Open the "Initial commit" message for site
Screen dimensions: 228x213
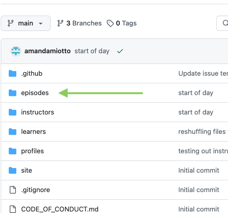(x=199, y=170)
